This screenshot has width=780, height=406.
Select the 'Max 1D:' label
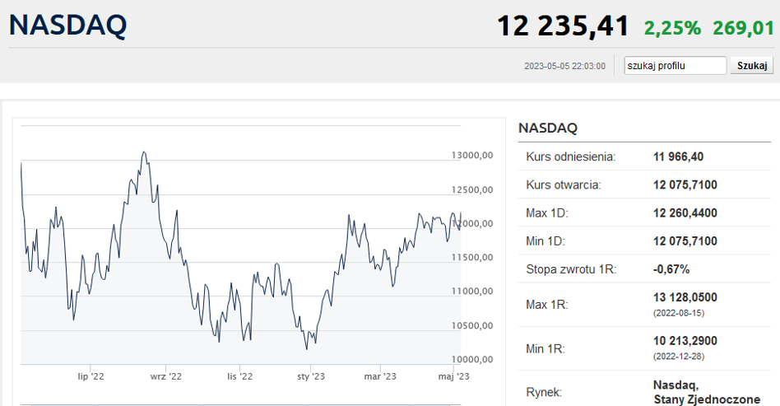click(x=546, y=213)
